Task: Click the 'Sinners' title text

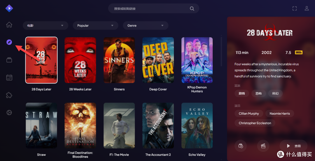Action: [x=119, y=89]
